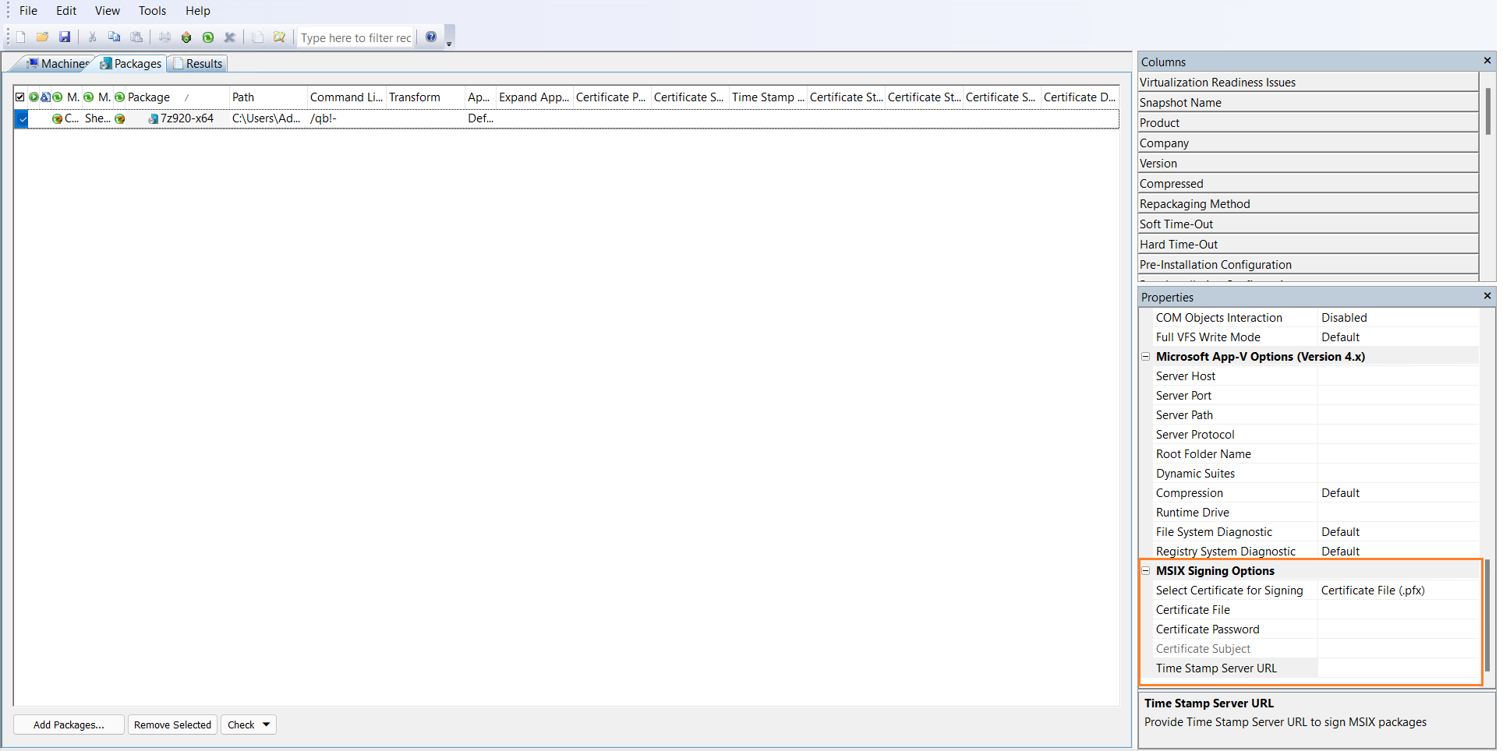Collapse the MSIX Signing Options group
The width and height of the screenshot is (1503, 751).
pos(1146,571)
